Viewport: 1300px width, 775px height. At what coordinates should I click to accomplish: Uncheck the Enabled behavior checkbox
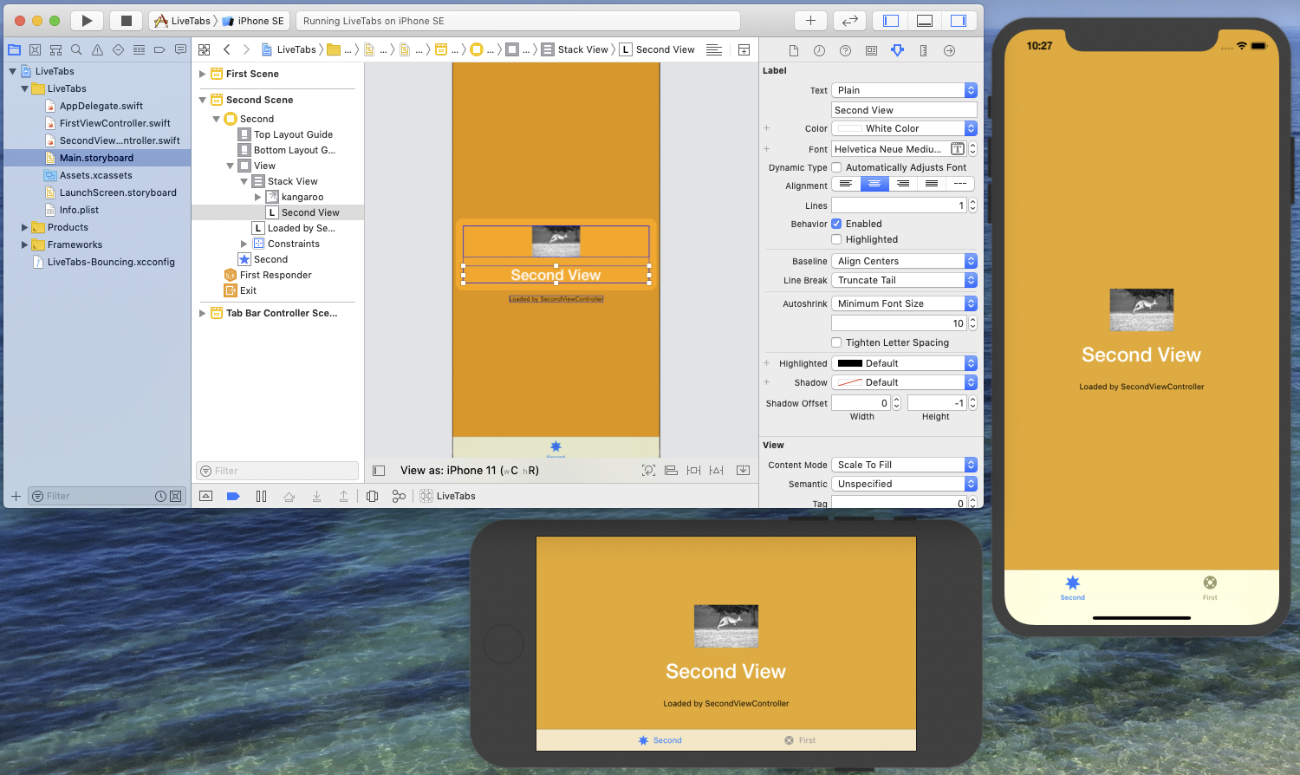tap(836, 224)
